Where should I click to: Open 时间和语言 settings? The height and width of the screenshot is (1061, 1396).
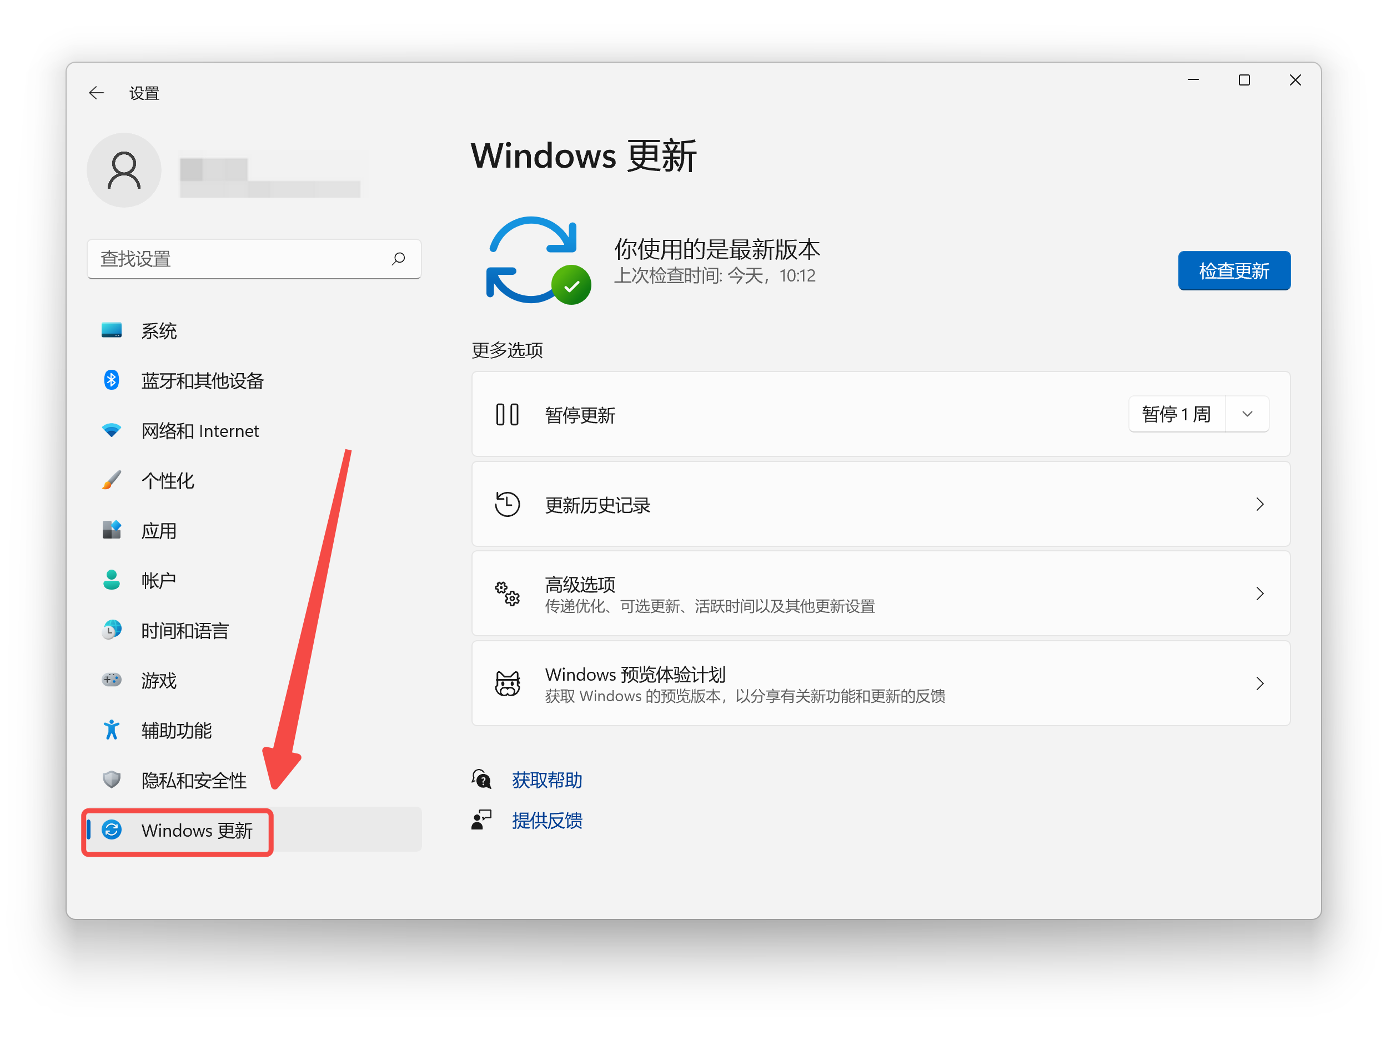click(x=254, y=630)
